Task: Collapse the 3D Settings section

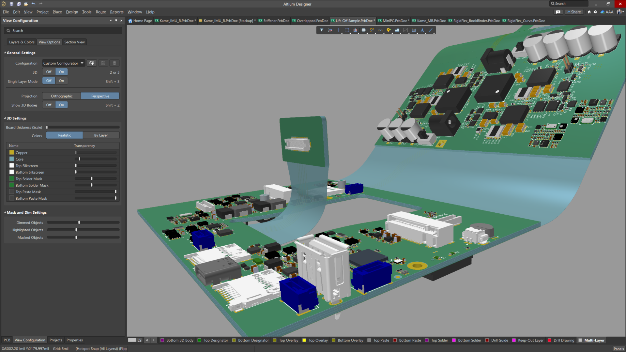Action: click(5, 118)
